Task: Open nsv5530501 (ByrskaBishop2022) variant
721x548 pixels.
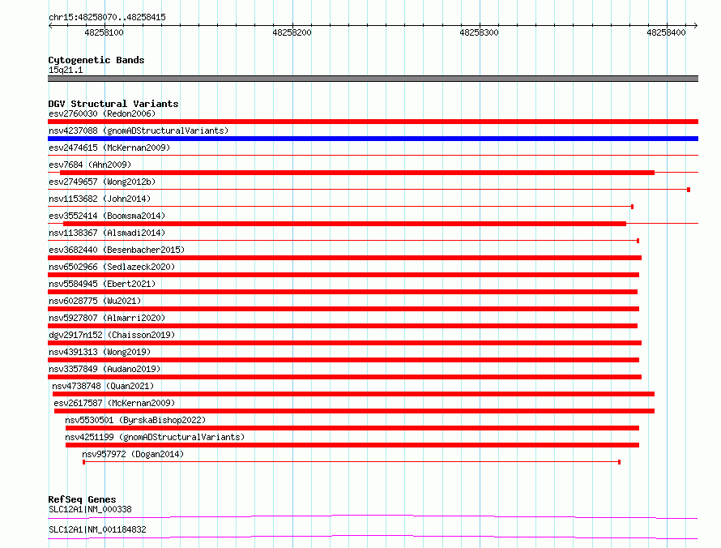Action: 135,420
